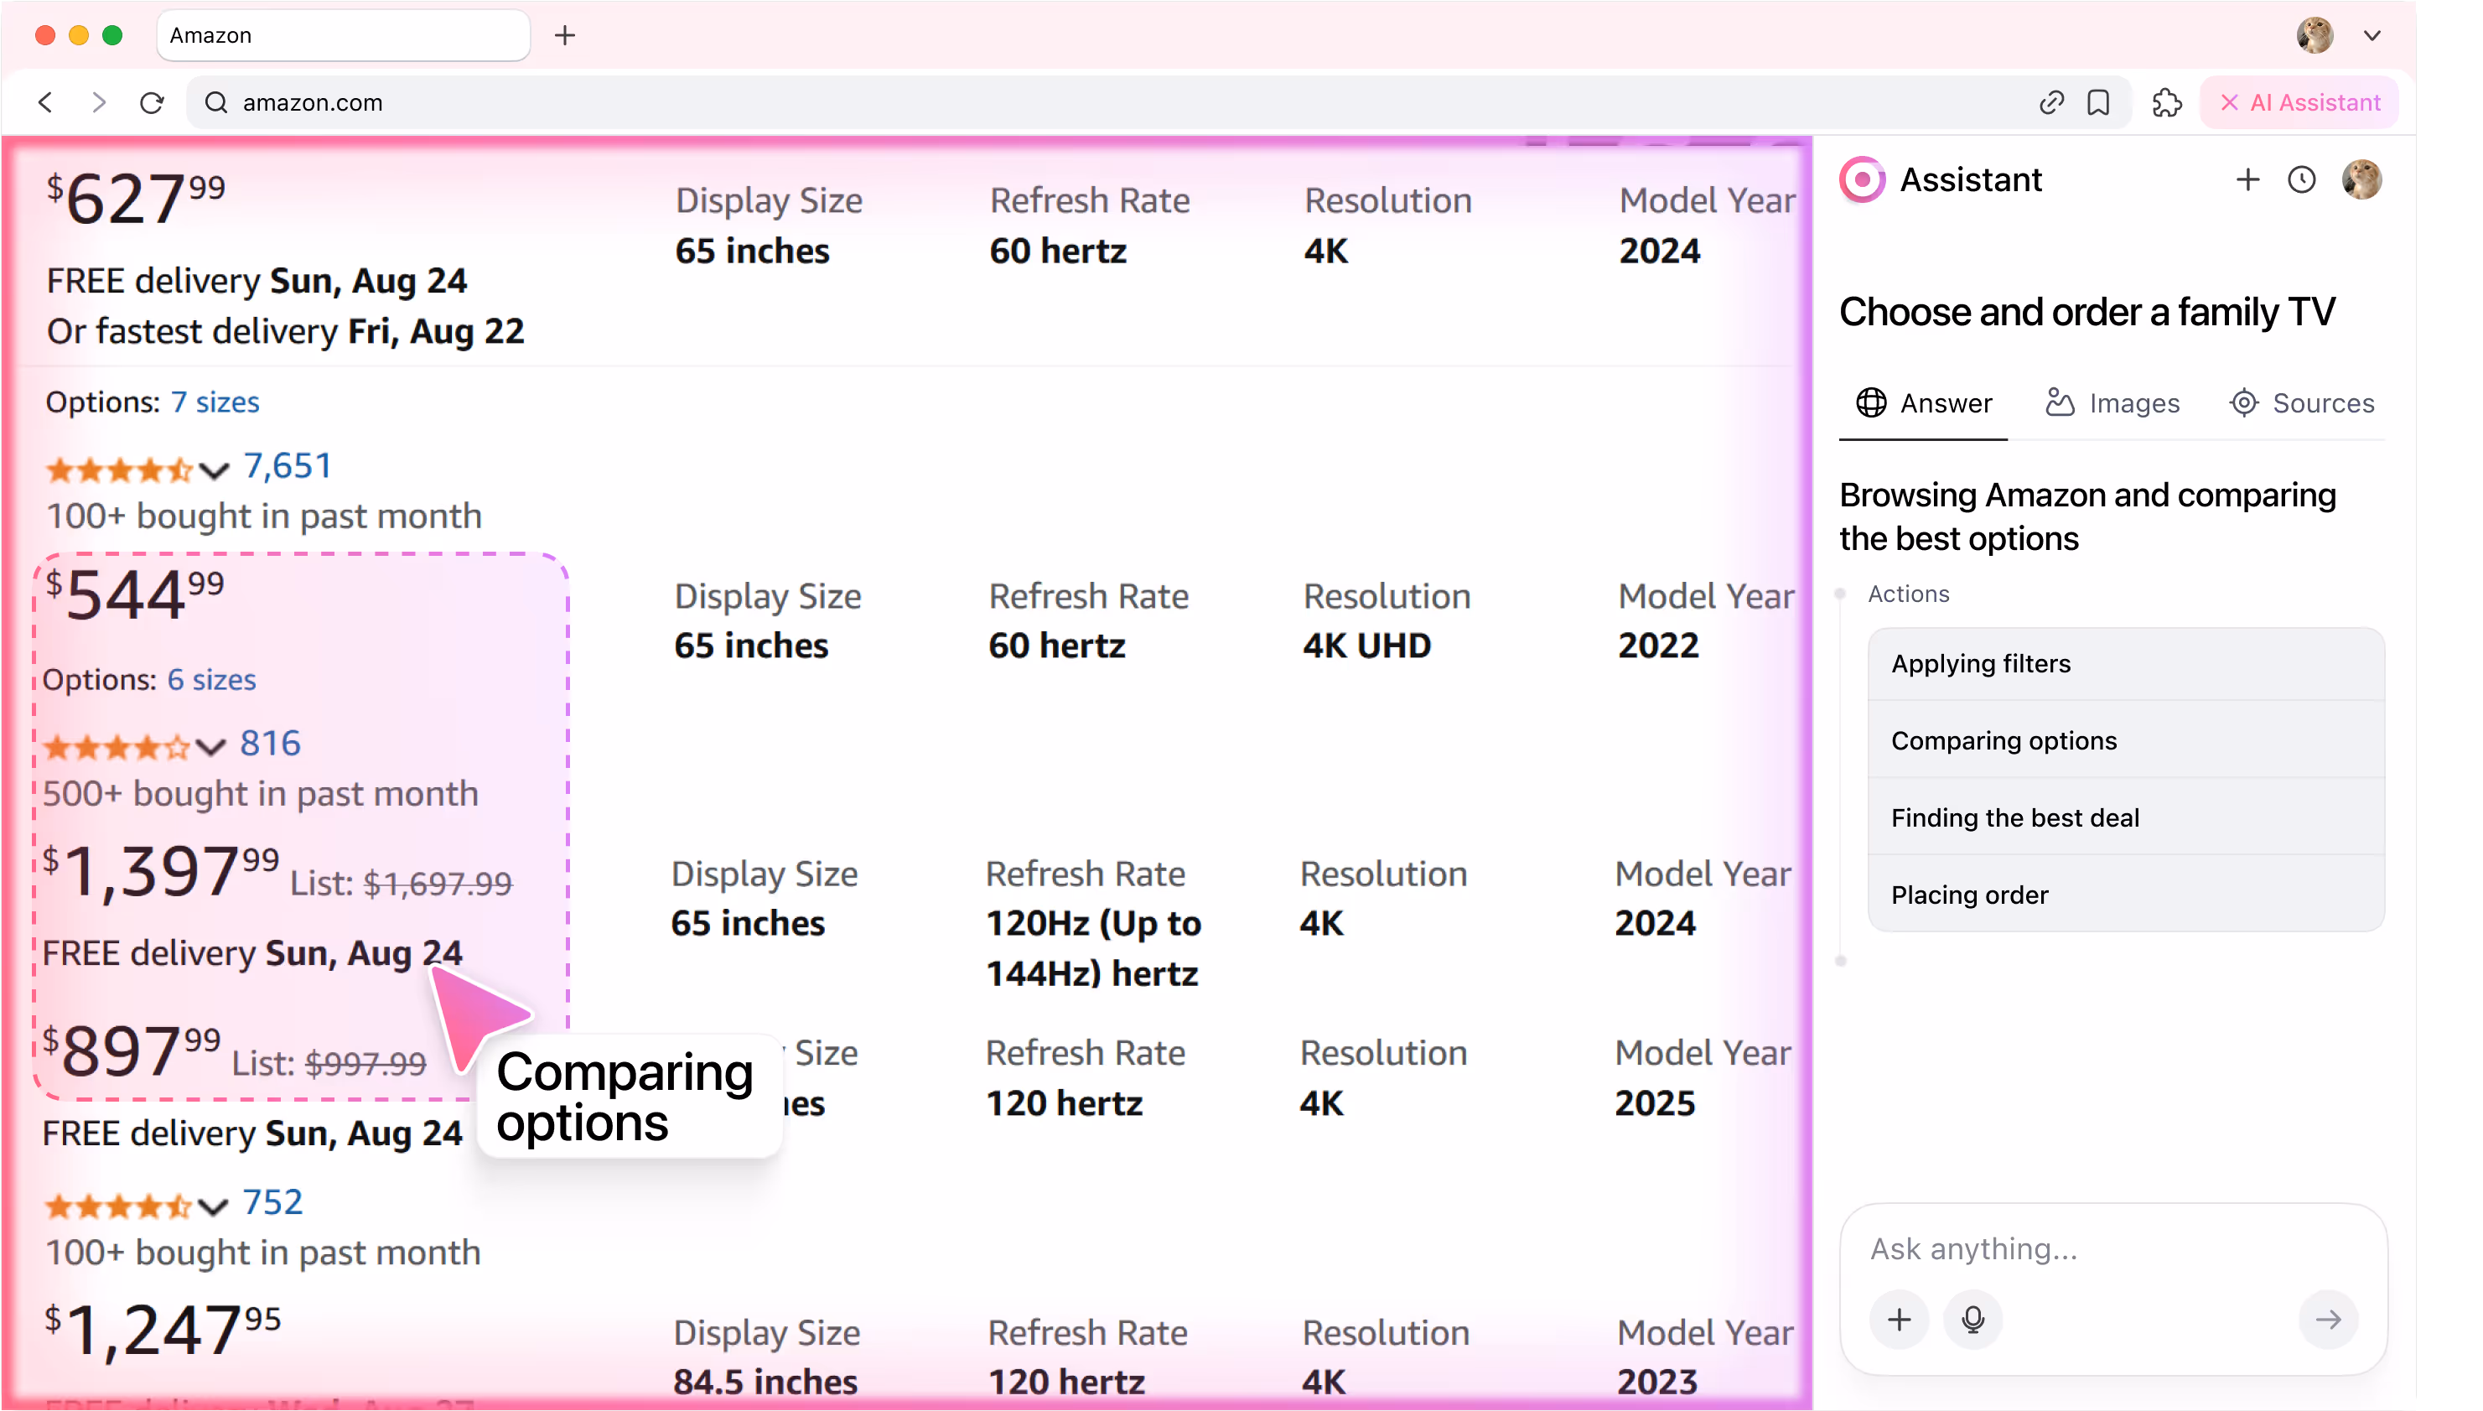Image resolution: width=2483 pixels, height=1411 pixels.
Task: Bookmark this Amazon page
Action: pyautogui.click(x=2098, y=101)
